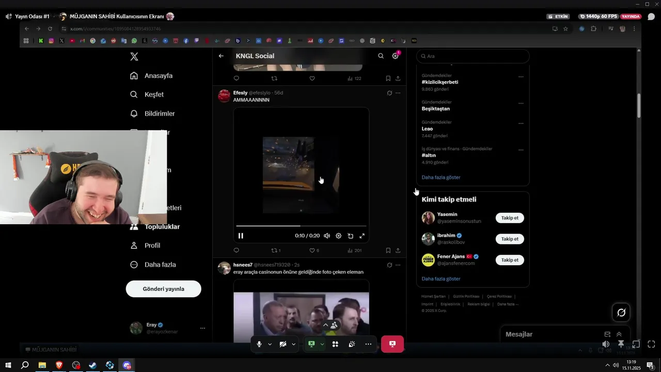
Task: Bookmark the Efesly post
Action: tap(388, 251)
